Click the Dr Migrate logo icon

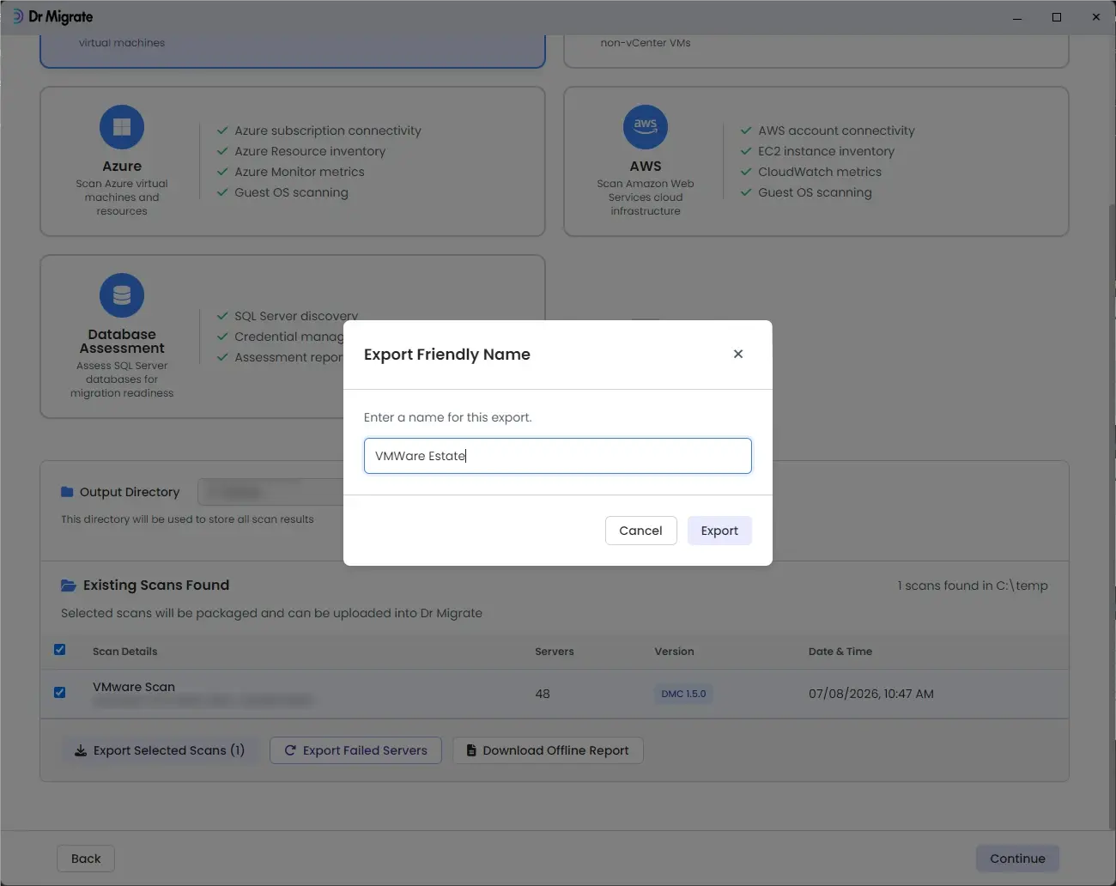17,16
